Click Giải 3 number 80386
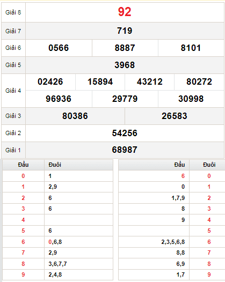 click(x=75, y=116)
